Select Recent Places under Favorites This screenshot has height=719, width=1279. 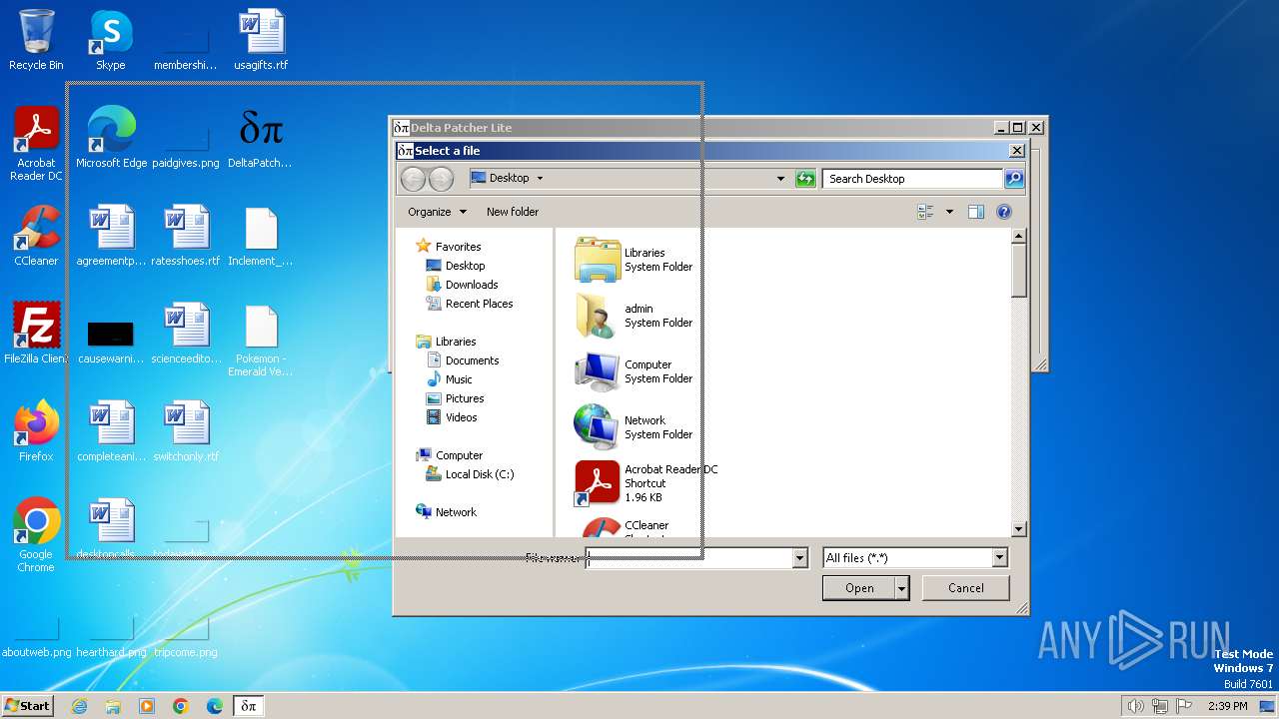tap(470, 304)
